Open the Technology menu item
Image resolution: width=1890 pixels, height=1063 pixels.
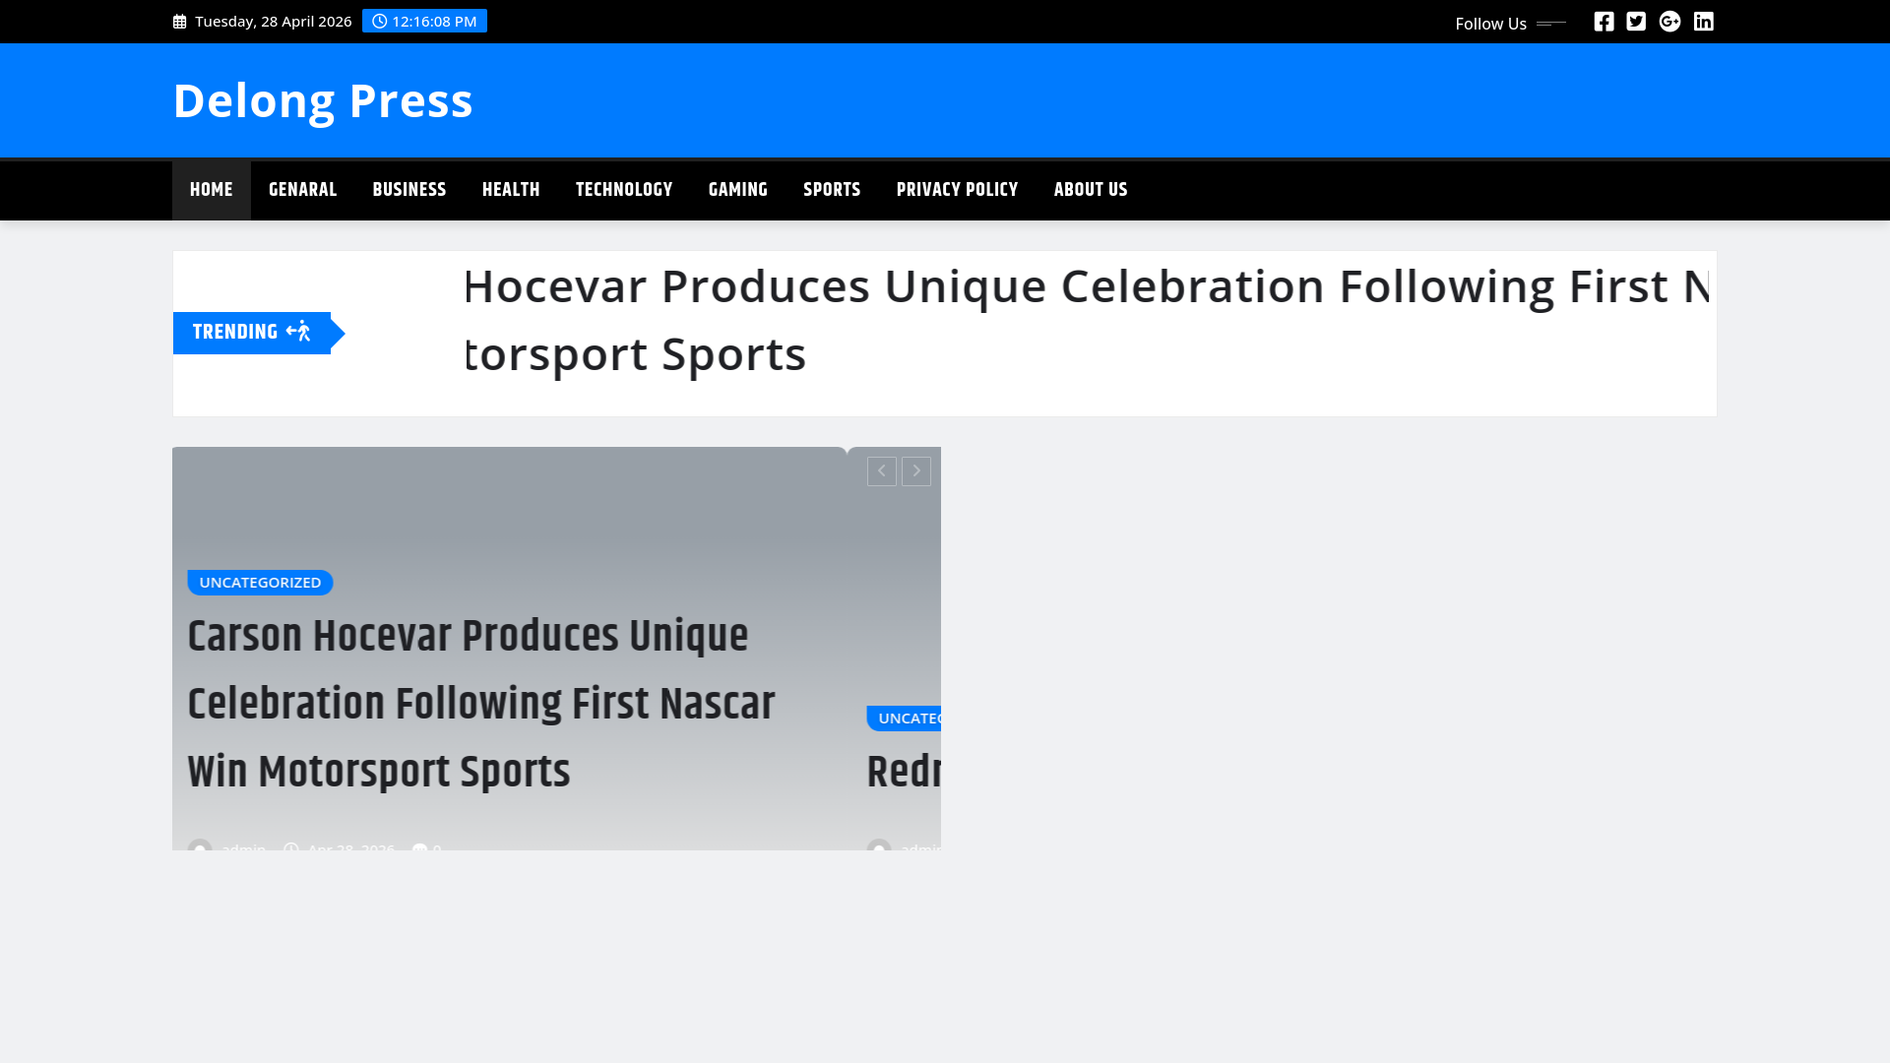(624, 190)
